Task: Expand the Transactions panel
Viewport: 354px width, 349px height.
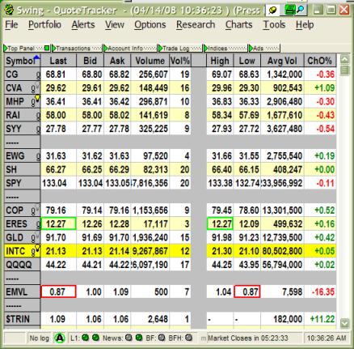Action: (54, 49)
